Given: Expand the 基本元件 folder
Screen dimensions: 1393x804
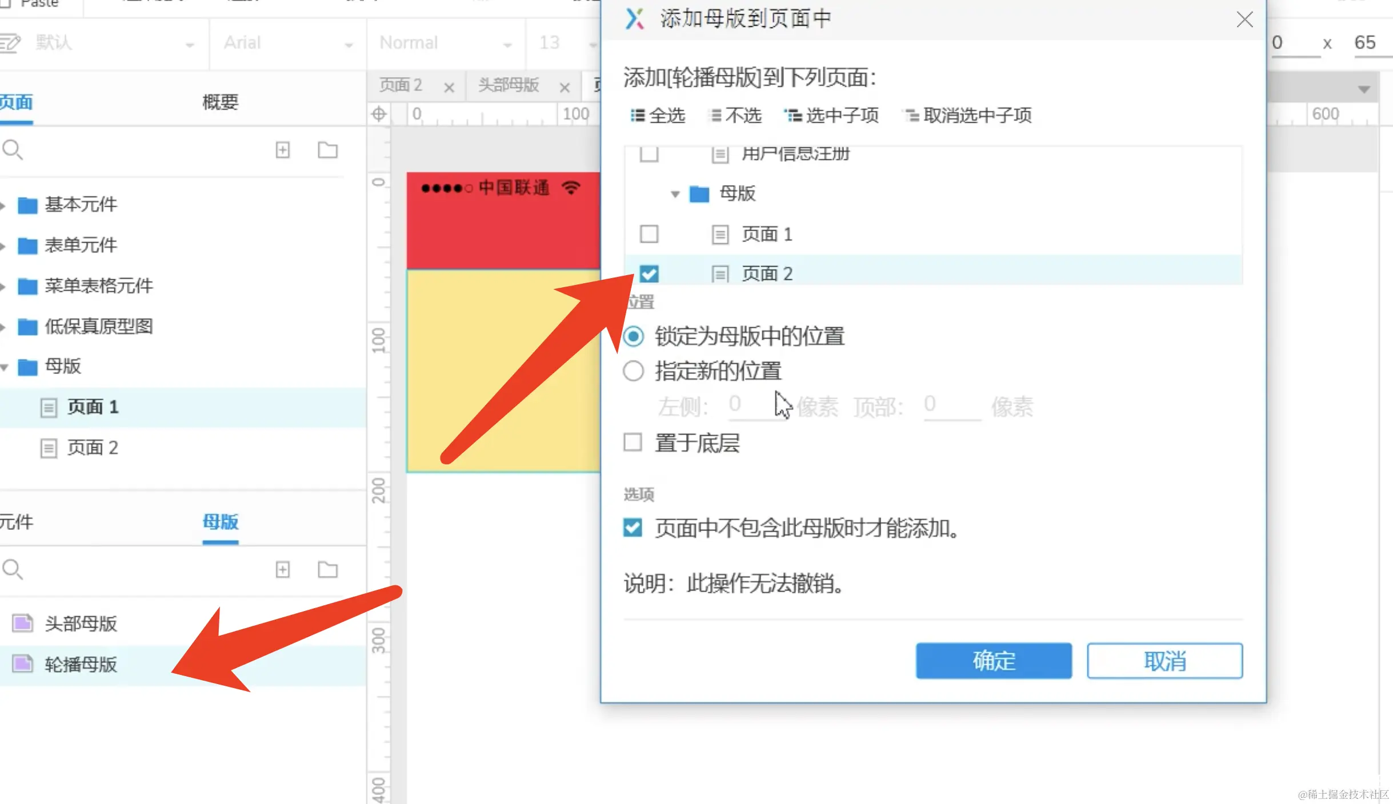Looking at the screenshot, I should click(x=3, y=205).
